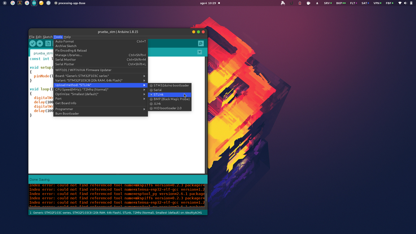Click the 'Done Saving.' status message
This screenshot has width=416, height=234.
pyautogui.click(x=40, y=179)
